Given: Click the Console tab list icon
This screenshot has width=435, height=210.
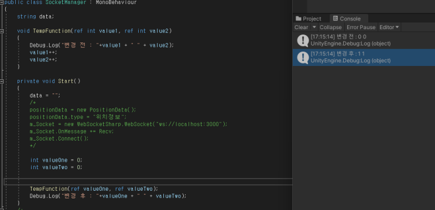Looking at the screenshot, I should pyautogui.click(x=335, y=19).
